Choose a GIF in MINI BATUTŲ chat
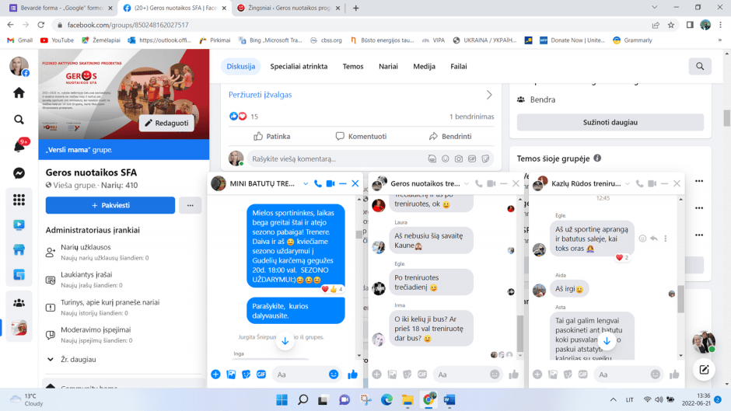The image size is (731, 411). (x=261, y=374)
